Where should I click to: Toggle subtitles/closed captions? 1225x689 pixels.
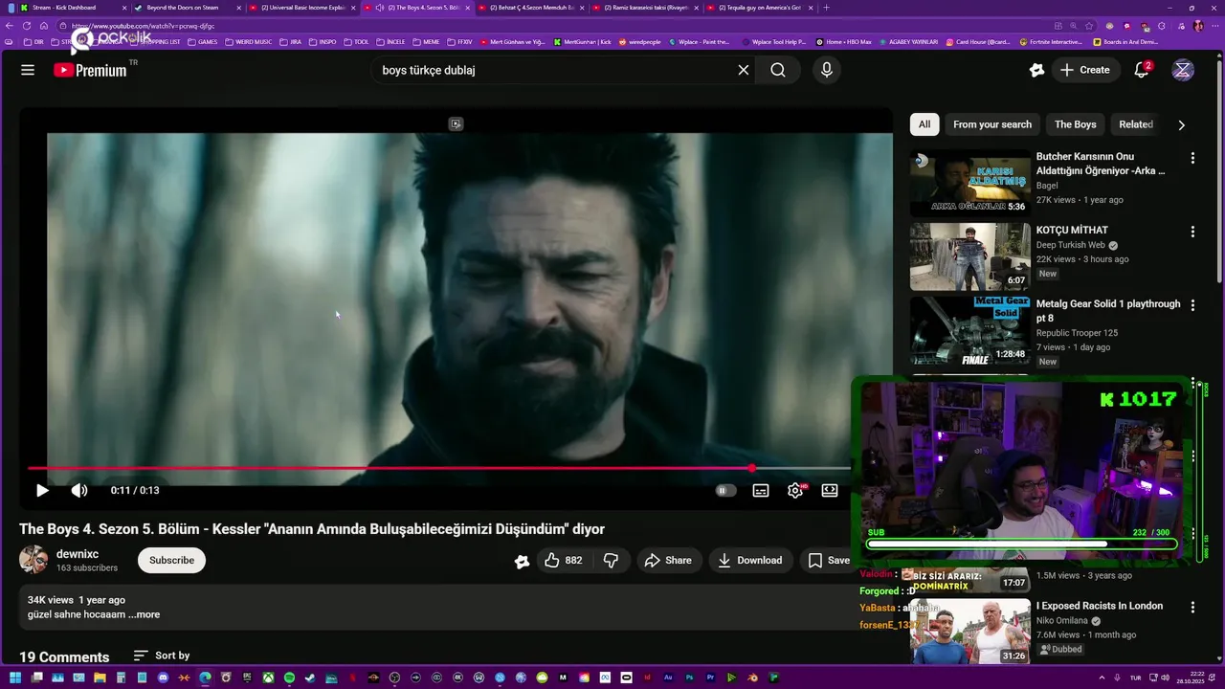click(x=761, y=490)
